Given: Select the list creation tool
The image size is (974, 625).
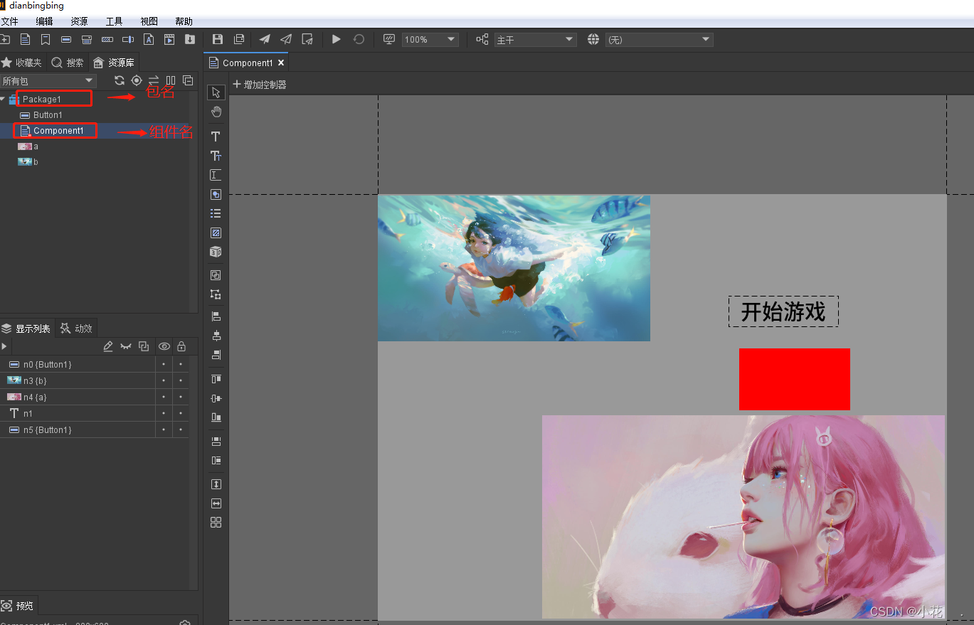Looking at the screenshot, I should (216, 213).
